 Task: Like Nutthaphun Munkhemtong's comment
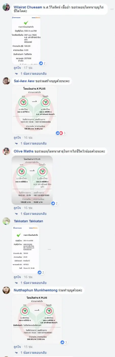(17, 347)
